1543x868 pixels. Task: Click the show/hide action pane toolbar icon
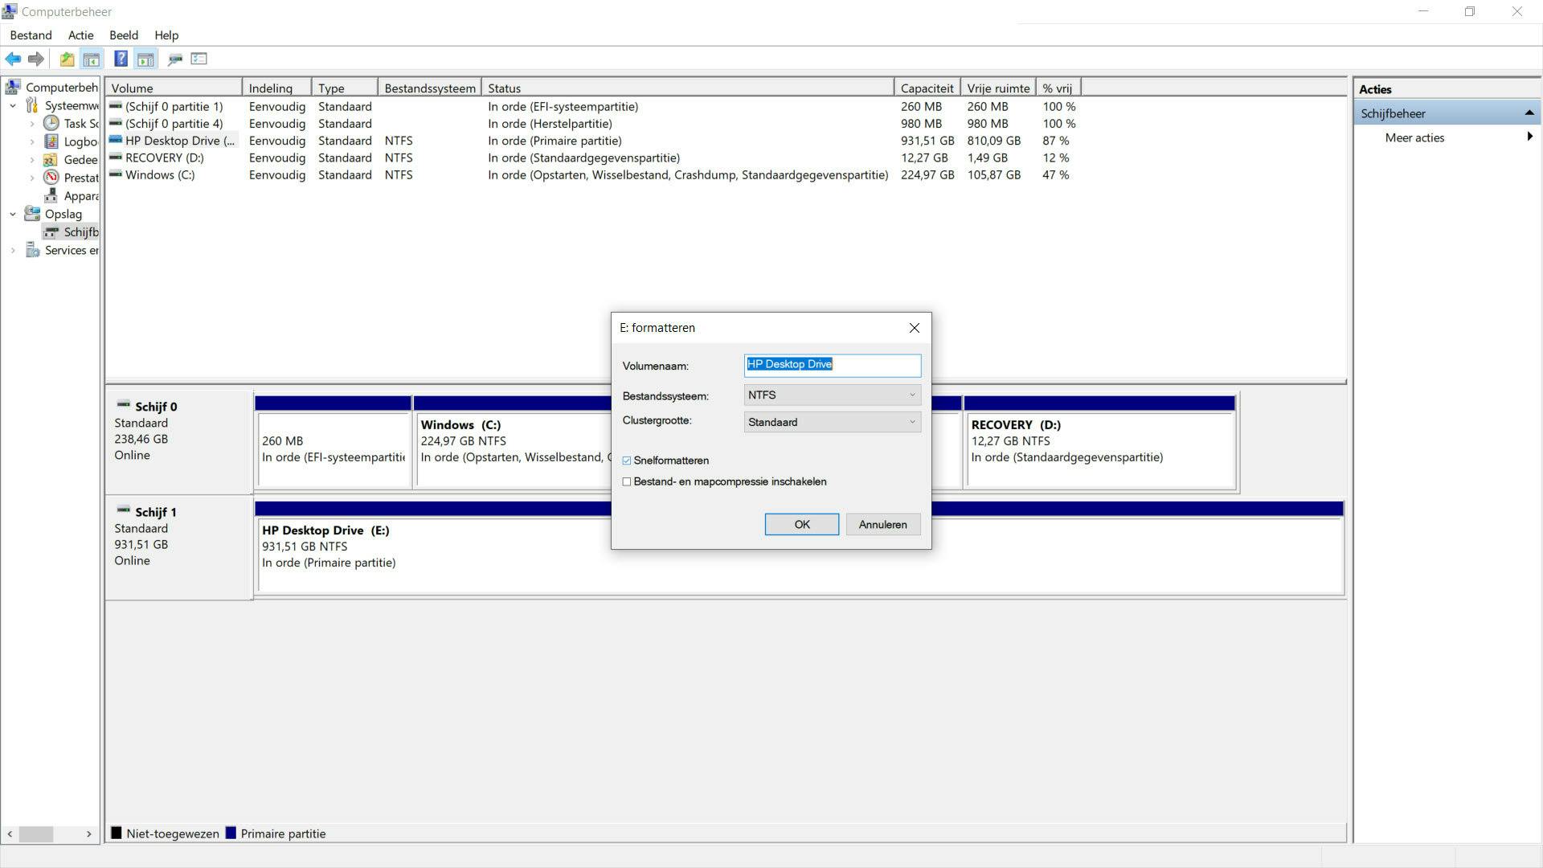pyautogui.click(x=145, y=59)
